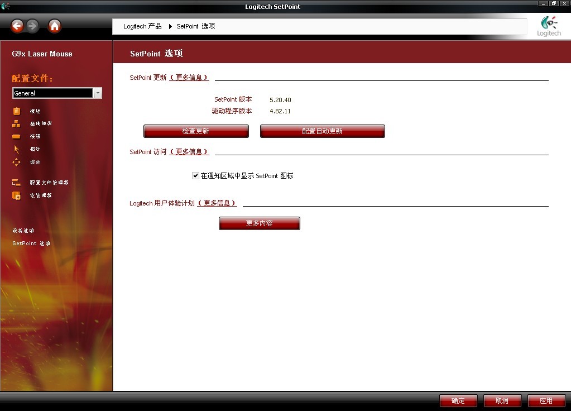Restore down the SetPoint window
571x411 pixels.
click(554, 3)
